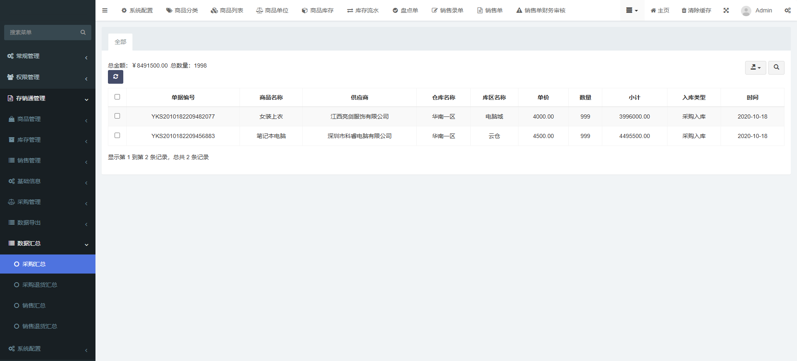The width and height of the screenshot is (797, 361).
Task: Click 清除缓存 trash shortcut
Action: (696, 10)
